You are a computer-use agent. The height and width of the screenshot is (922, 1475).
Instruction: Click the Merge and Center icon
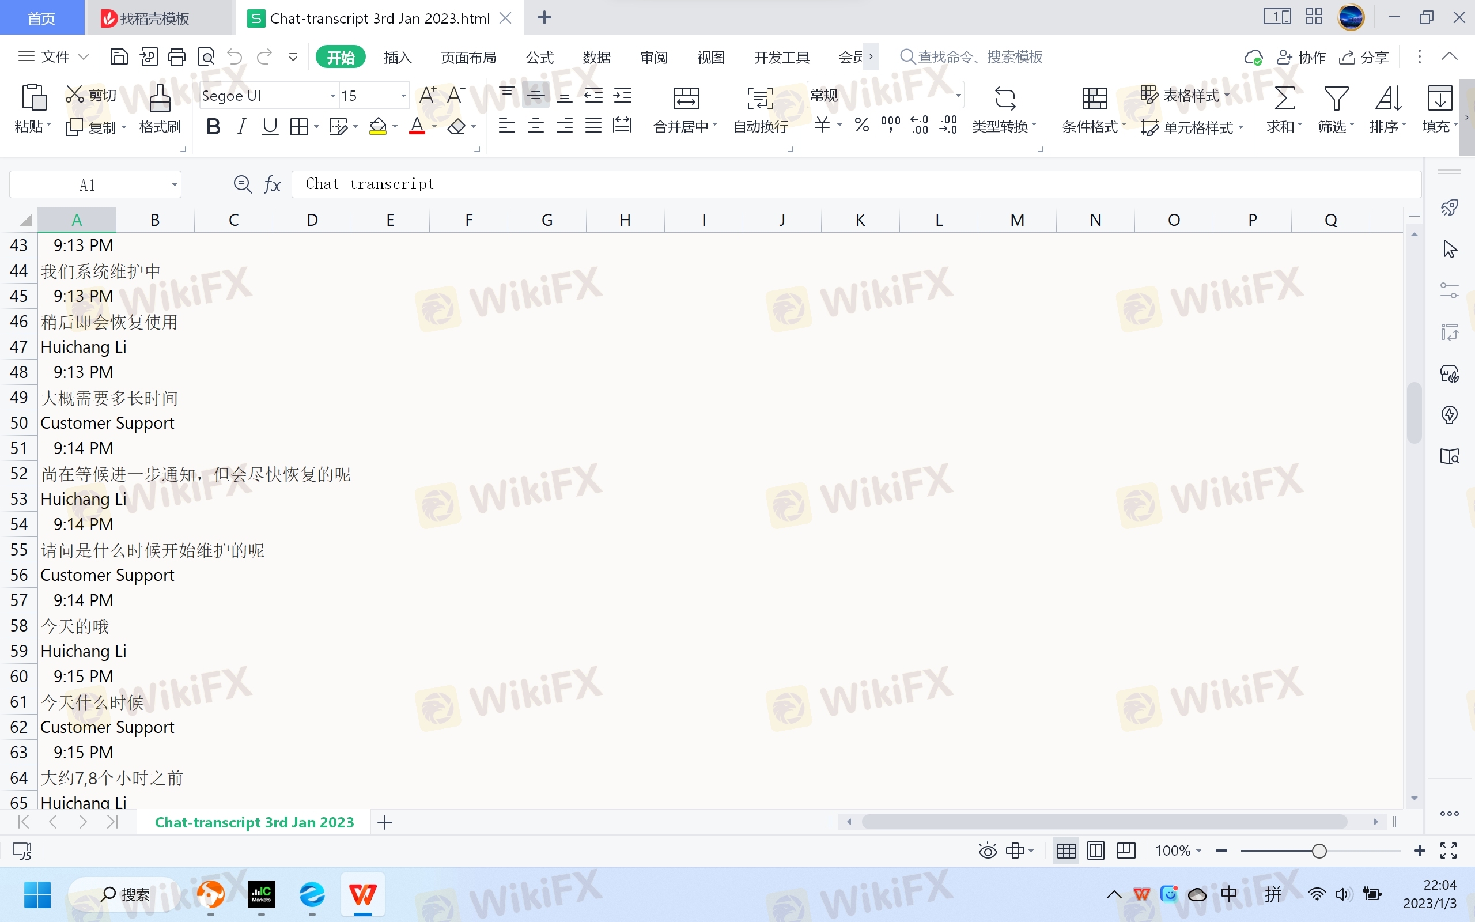coord(686,97)
